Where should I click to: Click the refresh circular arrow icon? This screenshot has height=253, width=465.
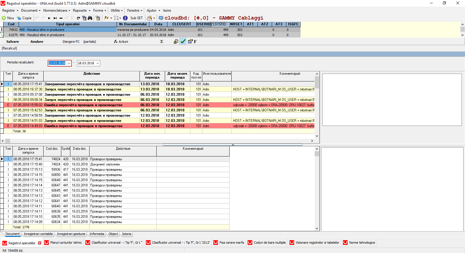[x=78, y=18]
